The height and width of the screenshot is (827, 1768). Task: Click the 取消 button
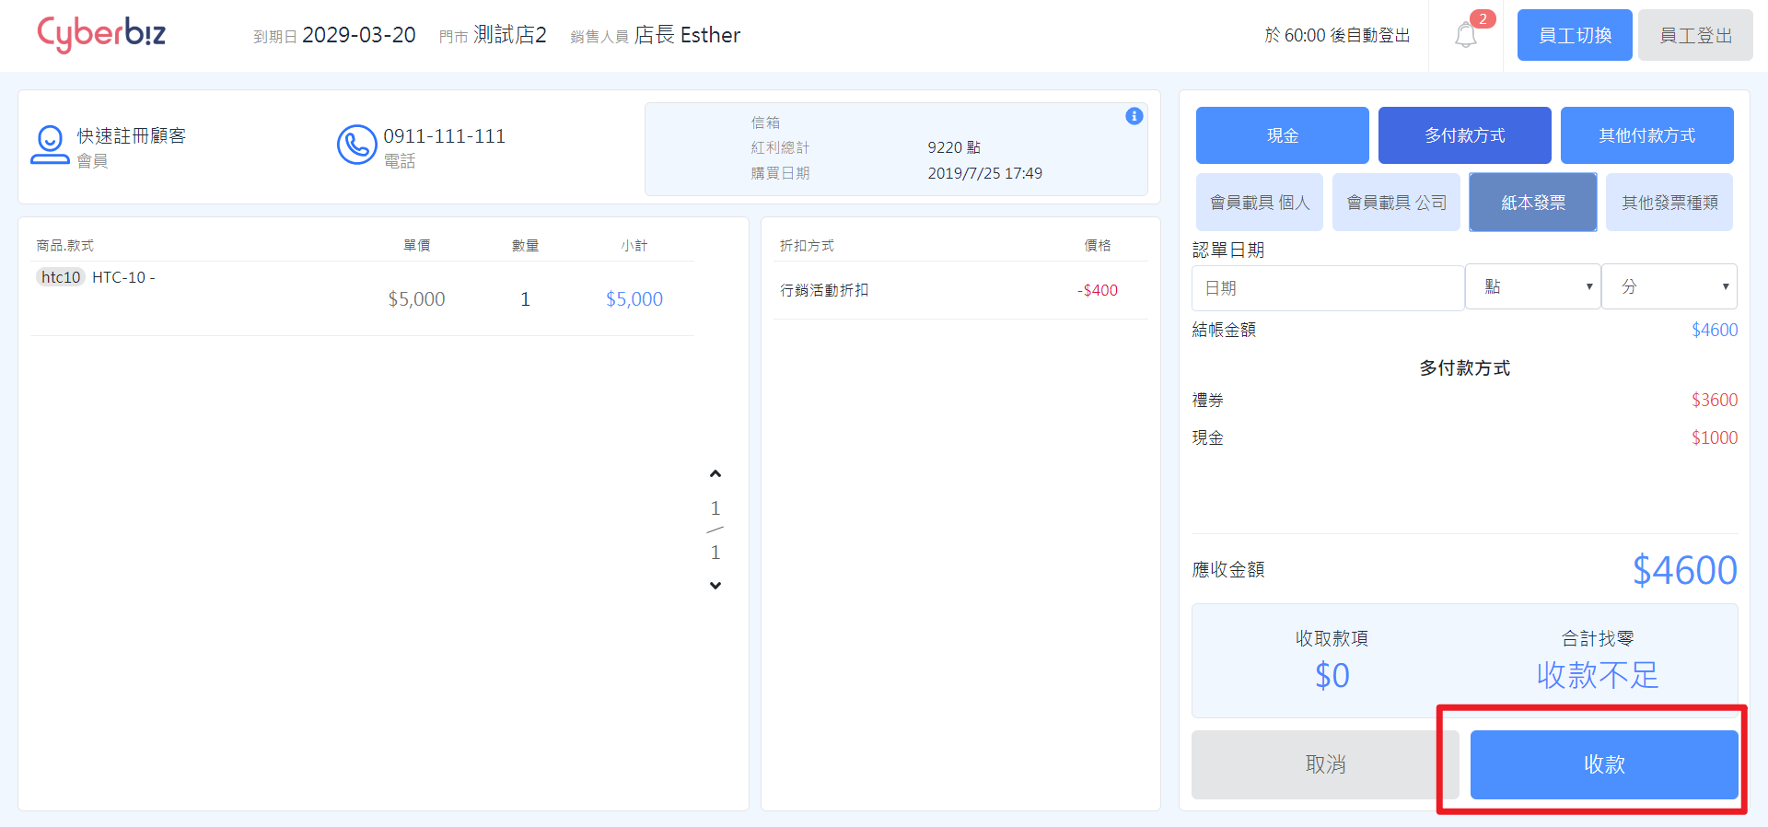(x=1325, y=764)
